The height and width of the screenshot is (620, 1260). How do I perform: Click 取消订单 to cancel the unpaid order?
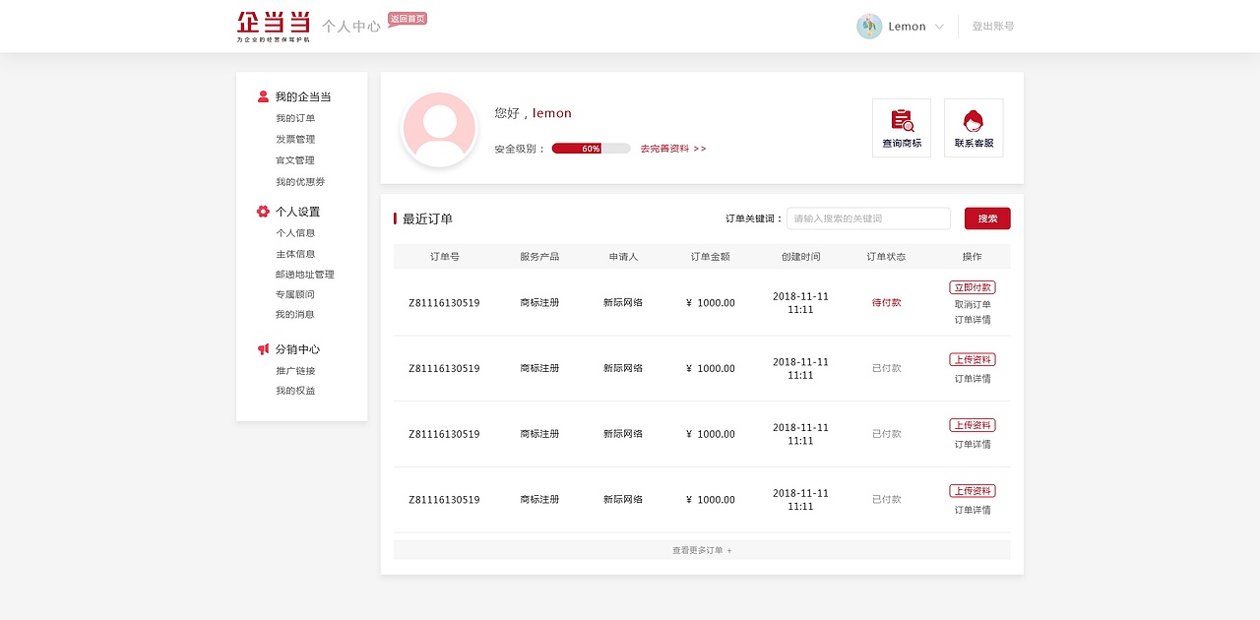(972, 303)
